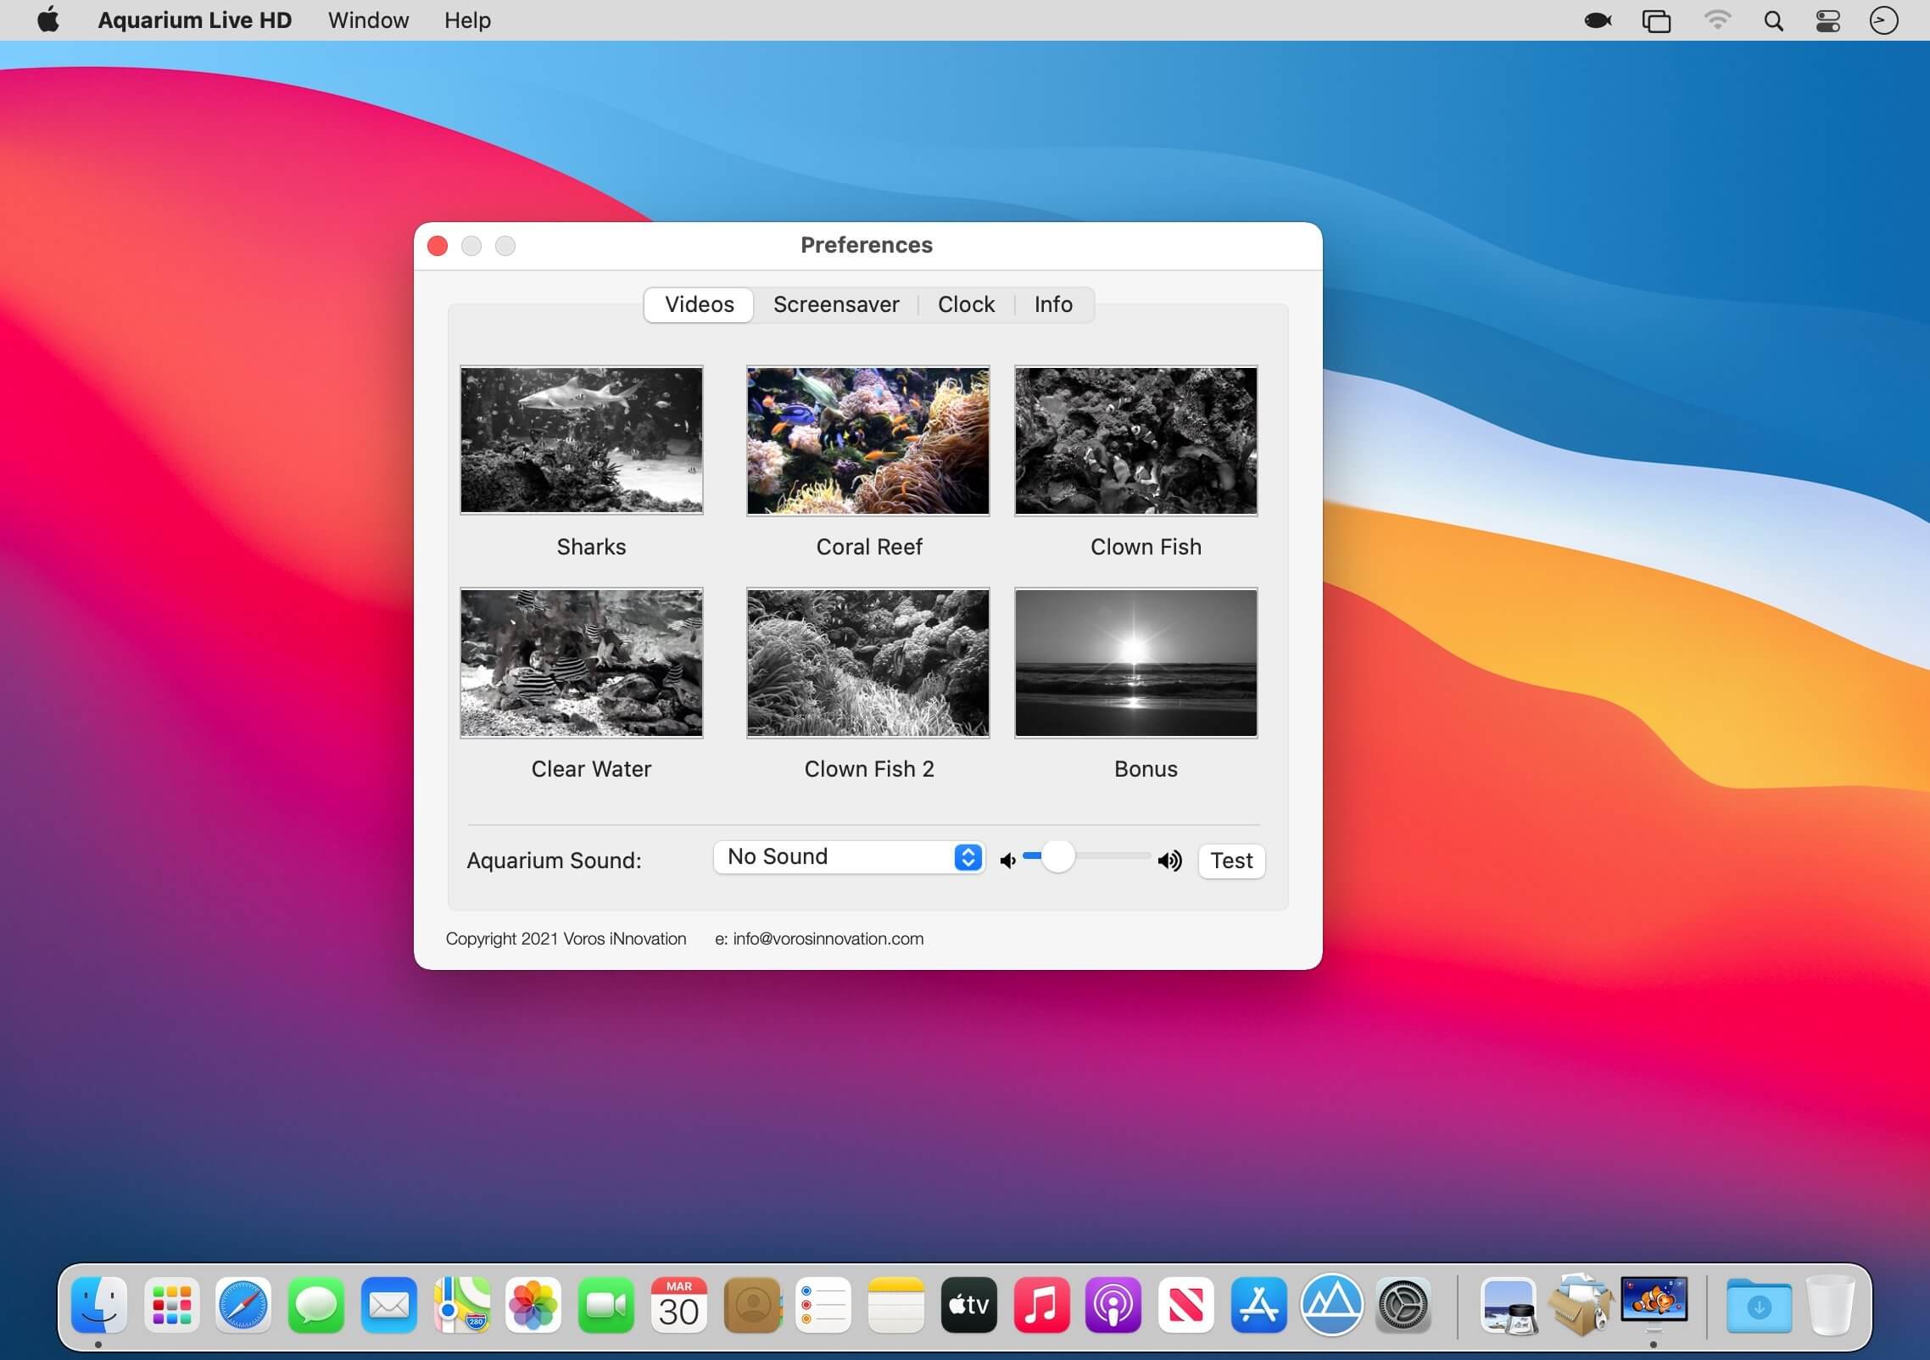The width and height of the screenshot is (1930, 1360).
Task: Launch App Store from the Dock
Action: pos(1258,1305)
